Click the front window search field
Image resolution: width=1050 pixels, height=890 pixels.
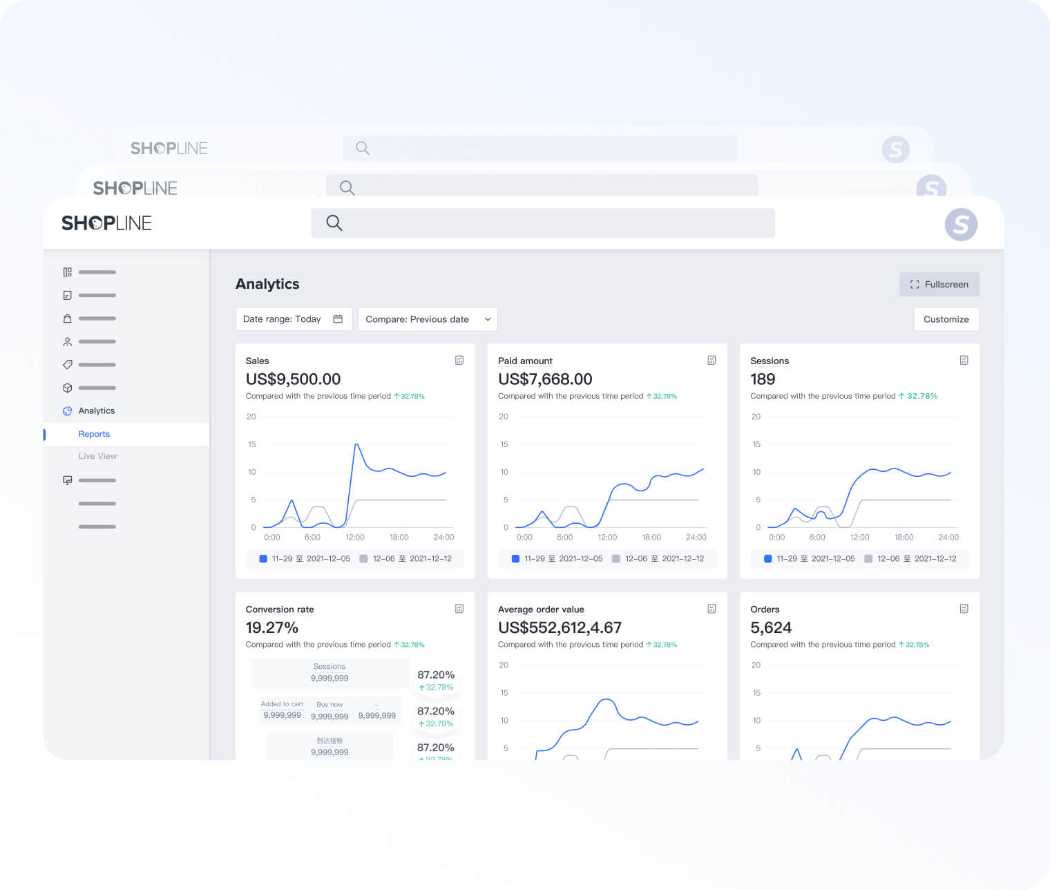(x=543, y=223)
